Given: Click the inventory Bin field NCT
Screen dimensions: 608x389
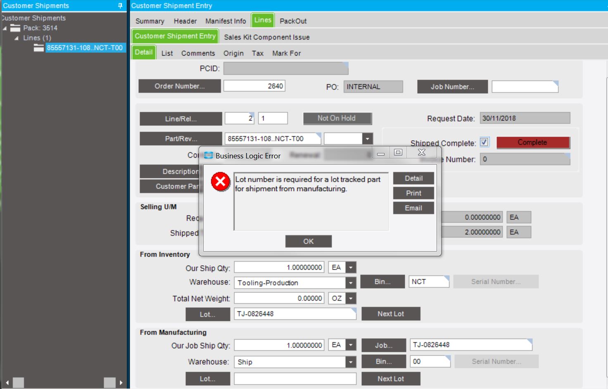Looking at the screenshot, I should [429, 281].
